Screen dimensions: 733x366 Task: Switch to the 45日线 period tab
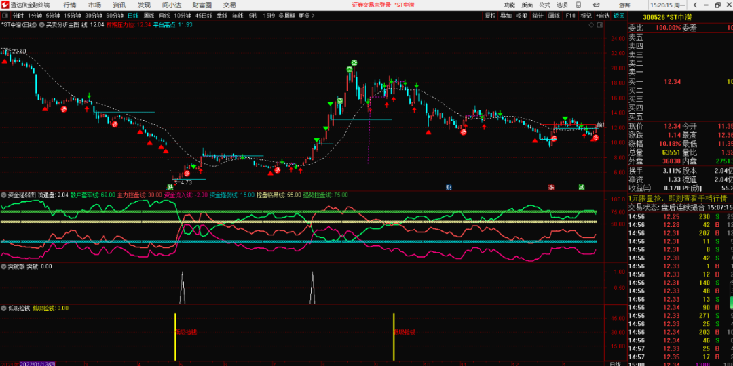click(204, 15)
